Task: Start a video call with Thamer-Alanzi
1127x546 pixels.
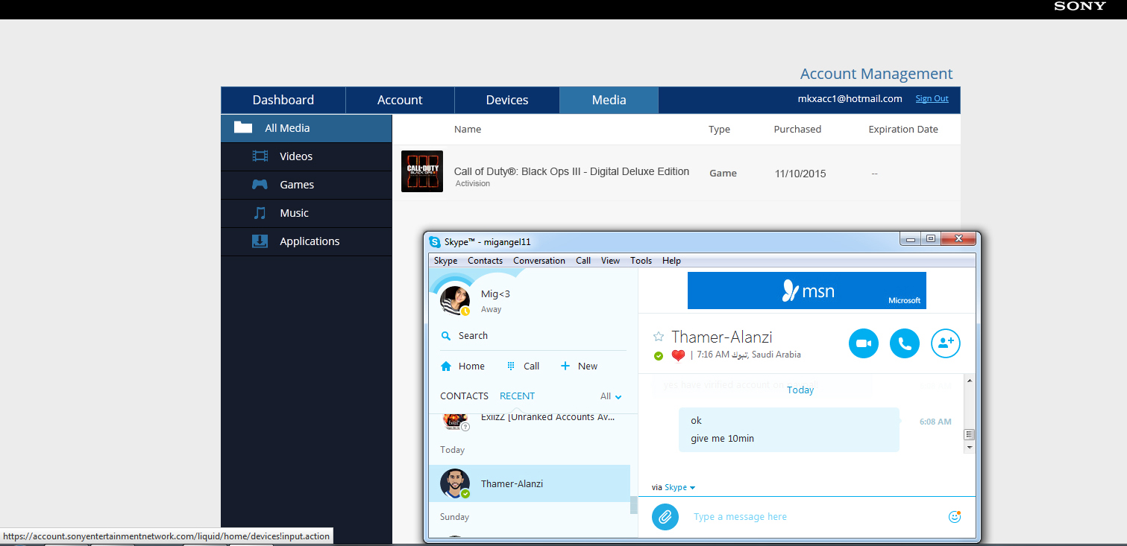Action: click(864, 343)
